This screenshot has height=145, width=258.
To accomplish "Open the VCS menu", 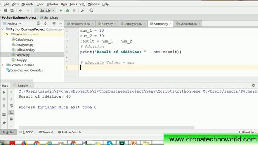I will [82, 4].
